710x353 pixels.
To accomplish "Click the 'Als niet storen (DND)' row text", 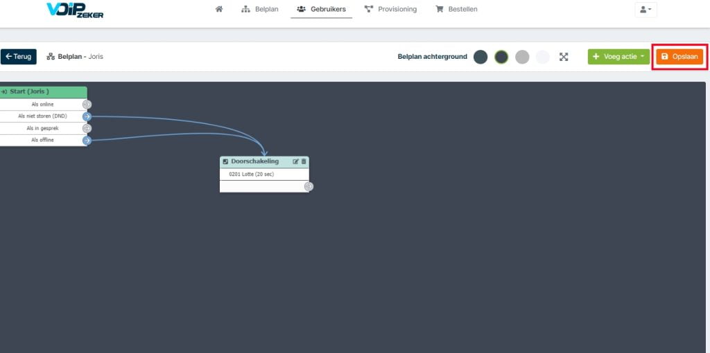I will point(42,116).
